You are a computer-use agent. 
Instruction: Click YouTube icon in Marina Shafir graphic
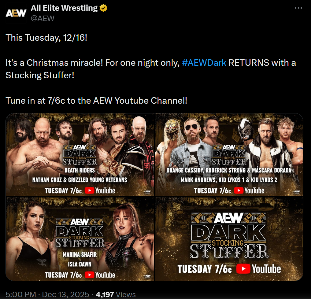(90, 275)
